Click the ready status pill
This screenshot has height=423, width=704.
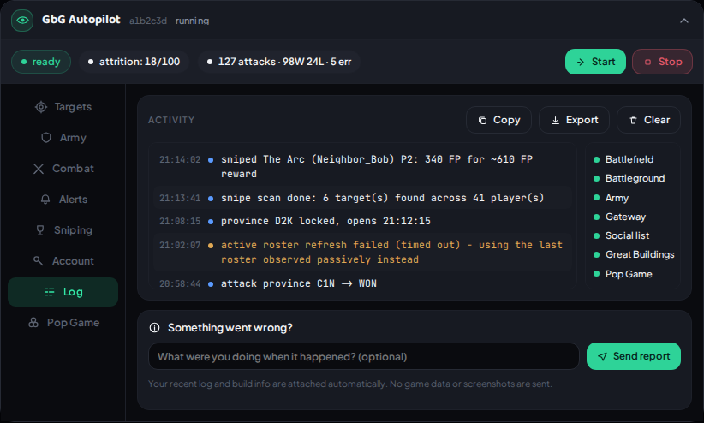(x=41, y=62)
